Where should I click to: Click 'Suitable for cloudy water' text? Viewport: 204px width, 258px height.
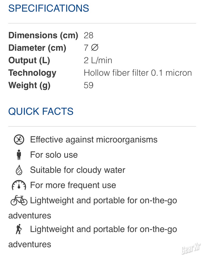pyautogui.click(x=78, y=170)
